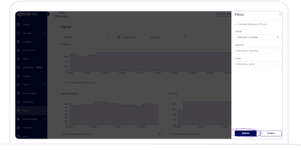Click the Mensagens chat icon in sidebar
The image size is (301, 150).
click(x=18, y=33)
